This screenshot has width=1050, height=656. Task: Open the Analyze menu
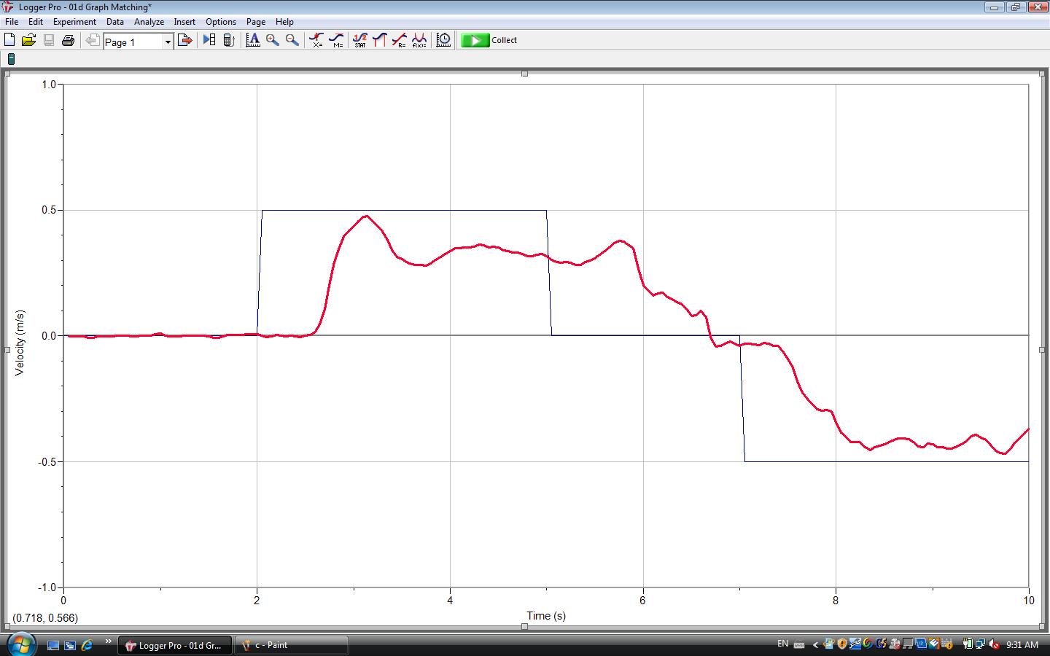[x=149, y=21]
